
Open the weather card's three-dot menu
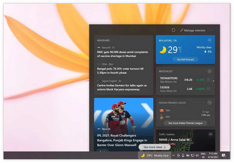point(210,40)
